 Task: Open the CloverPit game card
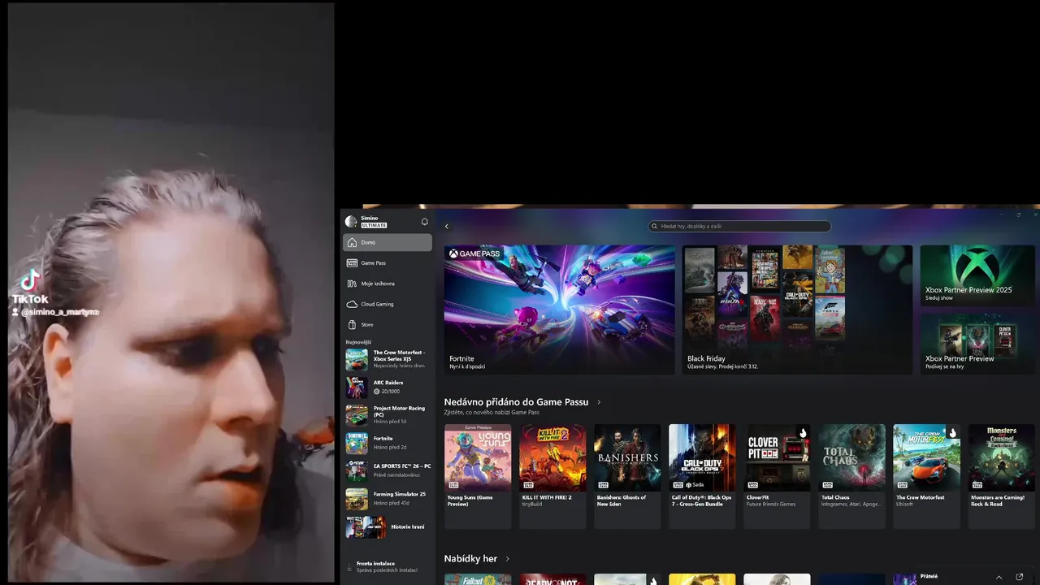(x=777, y=476)
